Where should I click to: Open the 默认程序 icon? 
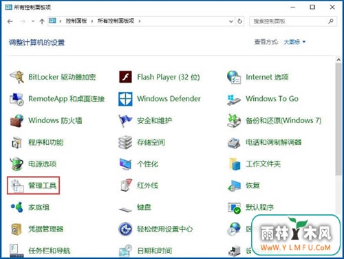[x=234, y=207]
